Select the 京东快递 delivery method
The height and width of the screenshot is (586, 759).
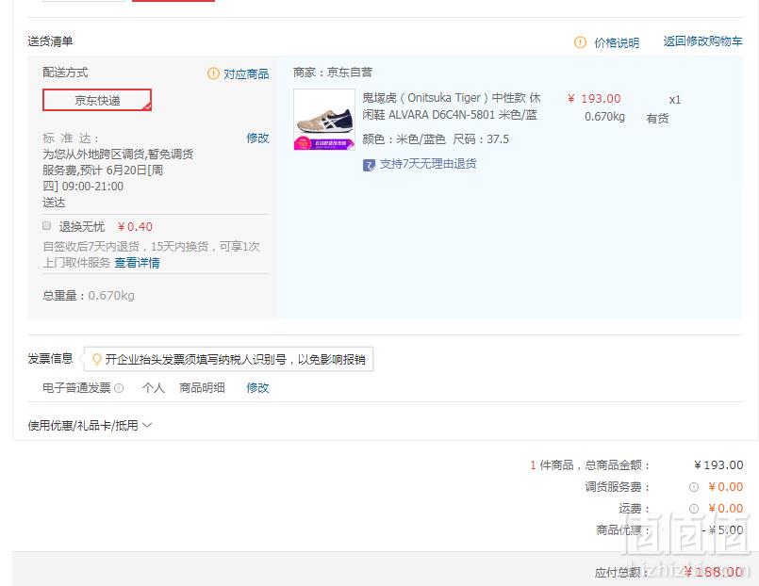(97, 100)
